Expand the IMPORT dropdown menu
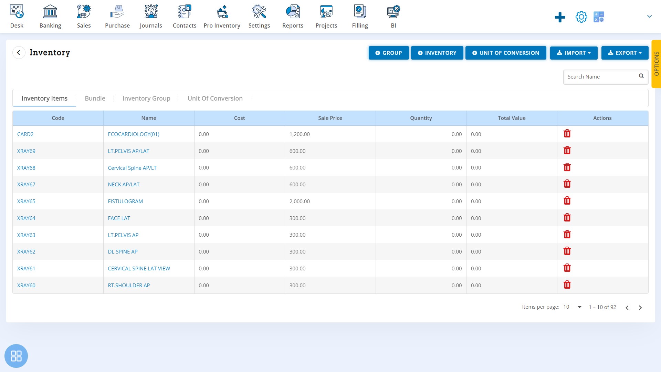Screen dimensions: 661x372 (573, 53)
